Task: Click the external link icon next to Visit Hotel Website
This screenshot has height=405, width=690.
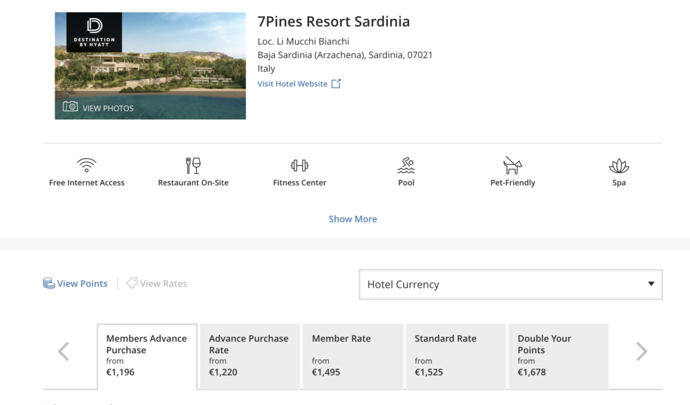Action: pyautogui.click(x=336, y=84)
